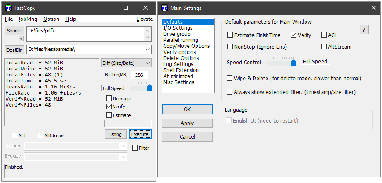Select Delete Options in settings list

(188, 58)
